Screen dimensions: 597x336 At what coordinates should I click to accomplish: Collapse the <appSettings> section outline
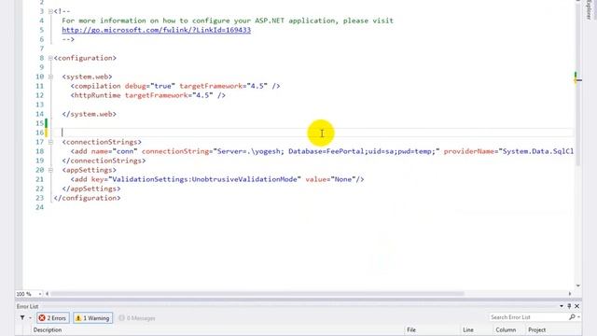coord(50,170)
